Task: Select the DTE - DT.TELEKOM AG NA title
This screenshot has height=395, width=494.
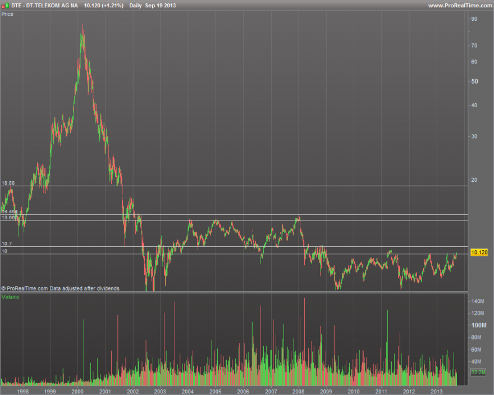Action: pos(44,6)
